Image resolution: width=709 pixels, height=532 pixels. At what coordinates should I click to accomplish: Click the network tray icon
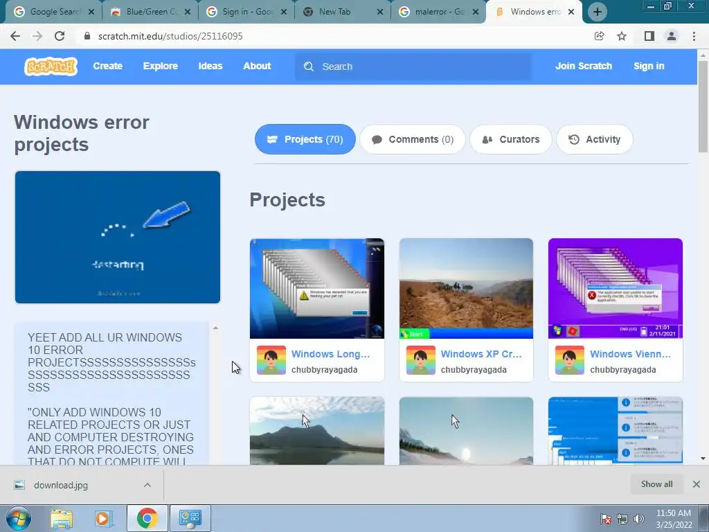(622, 519)
